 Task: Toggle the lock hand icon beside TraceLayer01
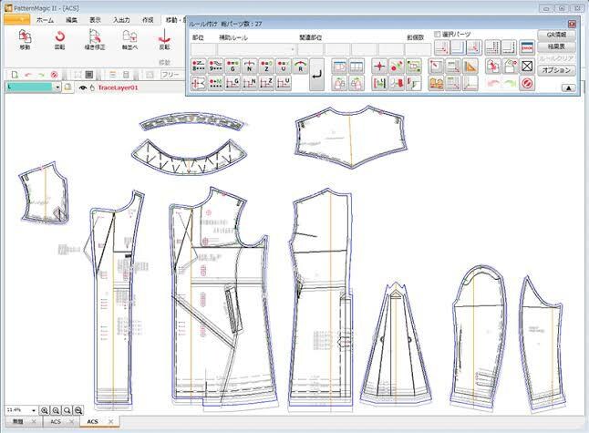92,88
